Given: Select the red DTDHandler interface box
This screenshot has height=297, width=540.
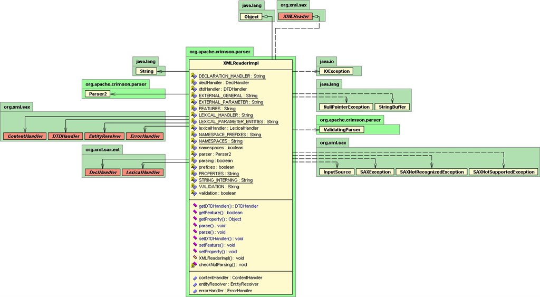Looking at the screenshot, I should click(x=66, y=136).
